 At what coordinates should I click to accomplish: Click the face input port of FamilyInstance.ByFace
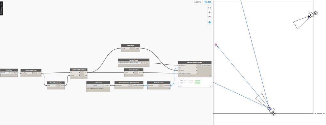click(x=188, y=68)
